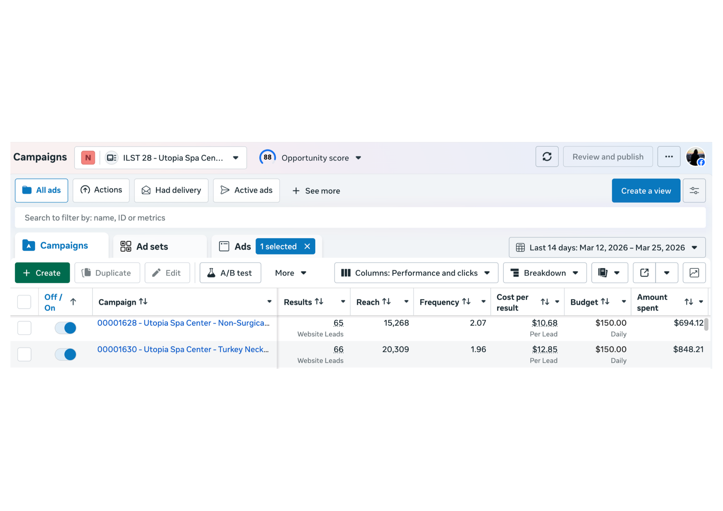Open the date range Last 14 days dropdown
The image size is (723, 511).
[607, 248]
